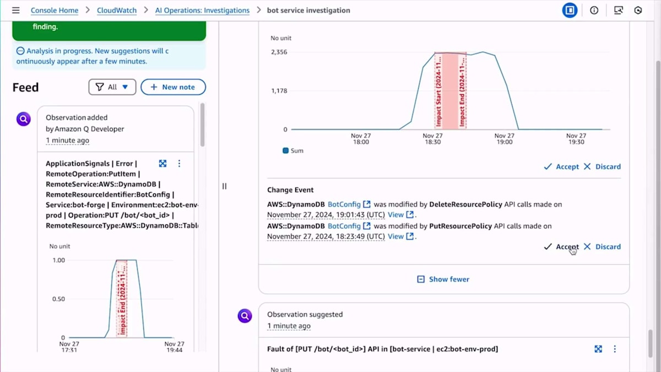This screenshot has height=372, width=661.
Task: Click '1 minute ago' under Observation suggested
Action: click(x=289, y=326)
